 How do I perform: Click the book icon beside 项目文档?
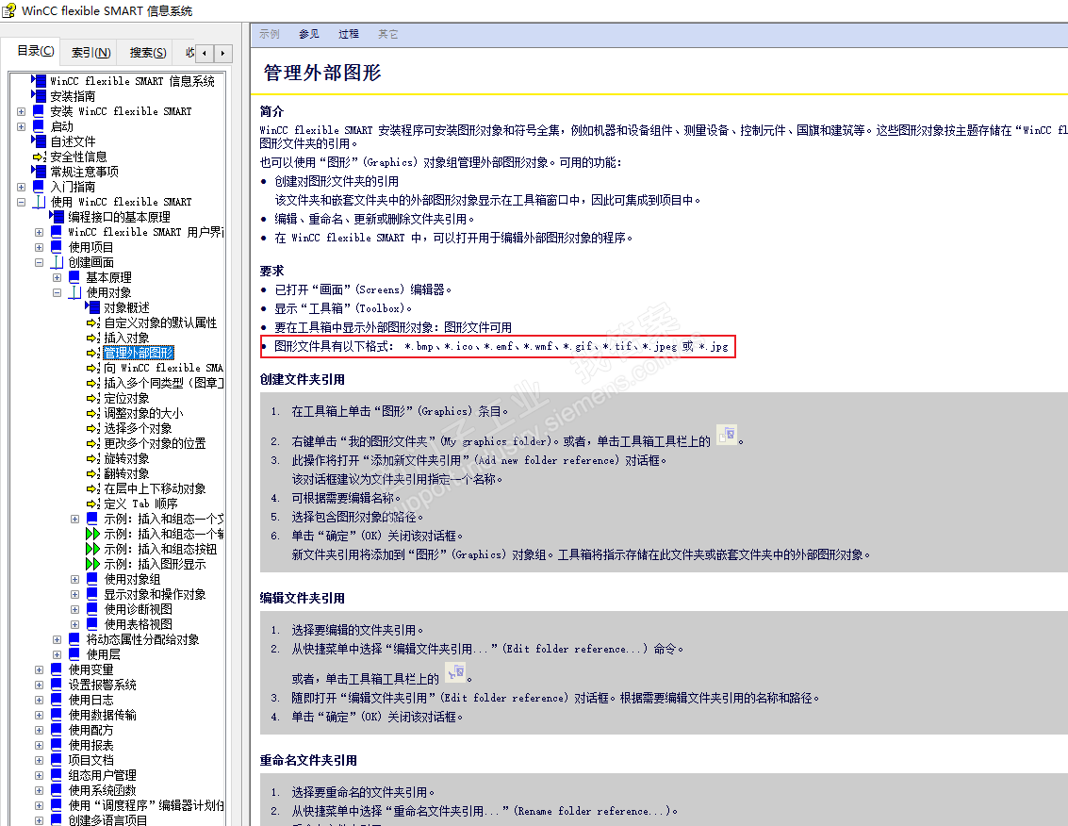57,760
